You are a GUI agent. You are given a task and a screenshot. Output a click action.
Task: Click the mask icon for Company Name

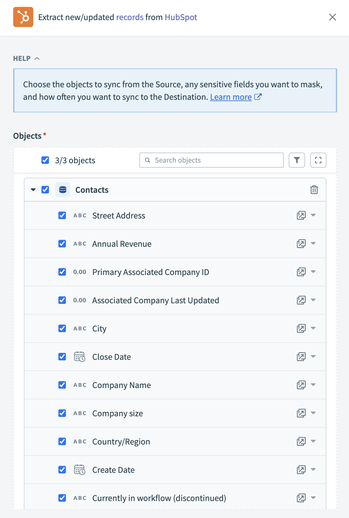click(x=301, y=385)
